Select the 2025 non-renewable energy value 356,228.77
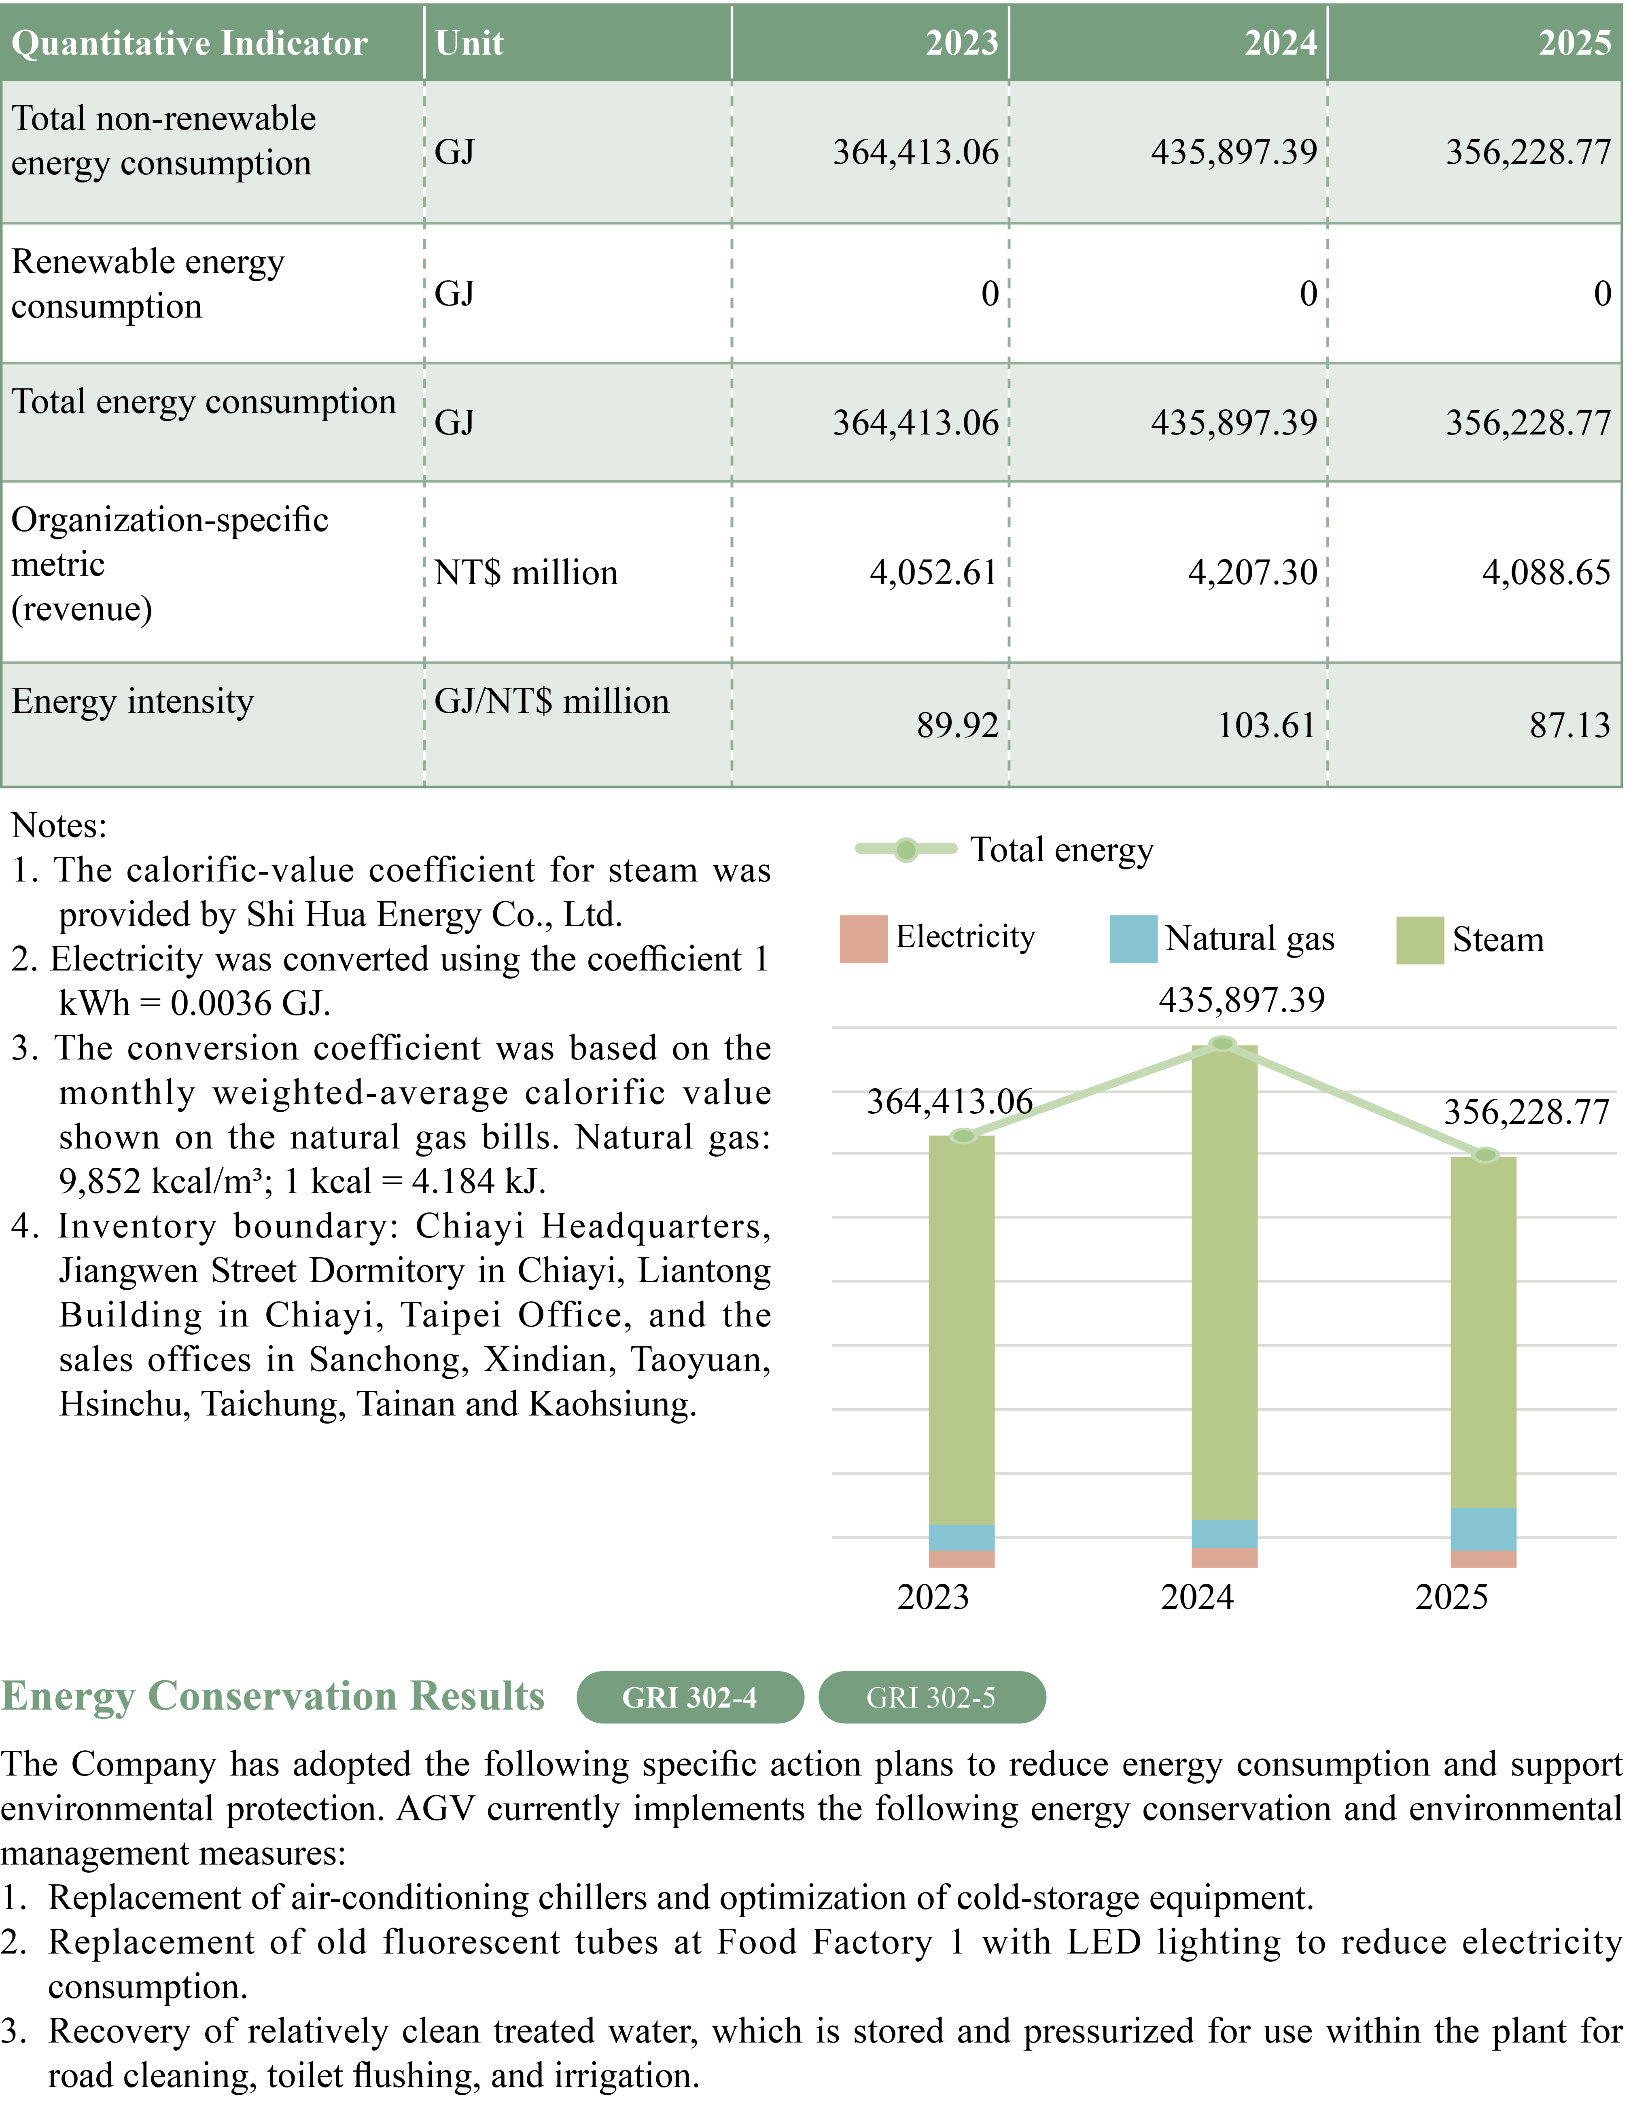Viewport: 1631px width, 2102px height. pyautogui.click(x=1528, y=152)
